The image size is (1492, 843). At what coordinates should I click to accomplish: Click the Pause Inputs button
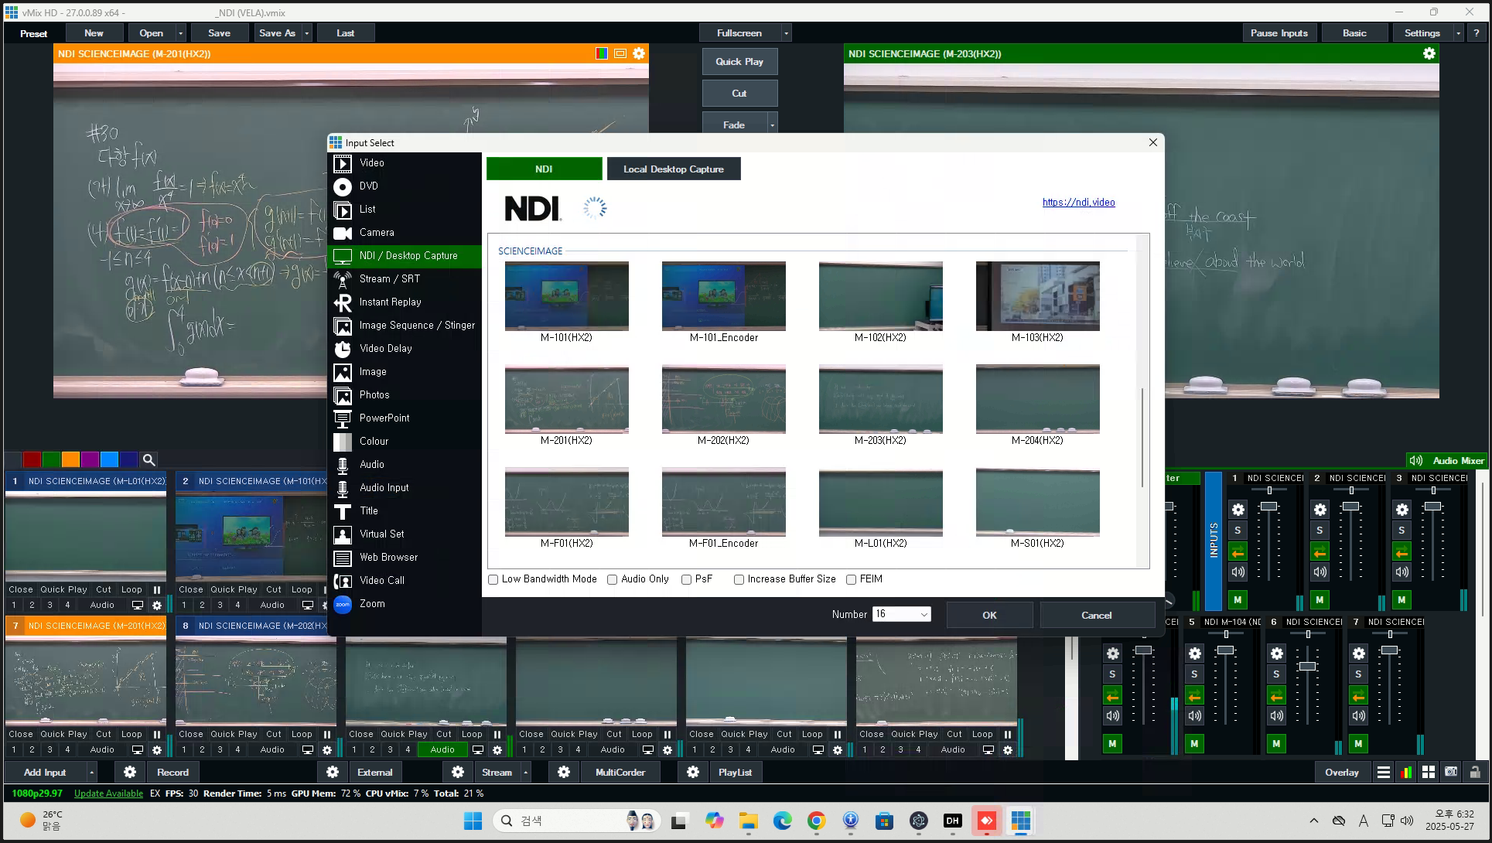coord(1279,32)
